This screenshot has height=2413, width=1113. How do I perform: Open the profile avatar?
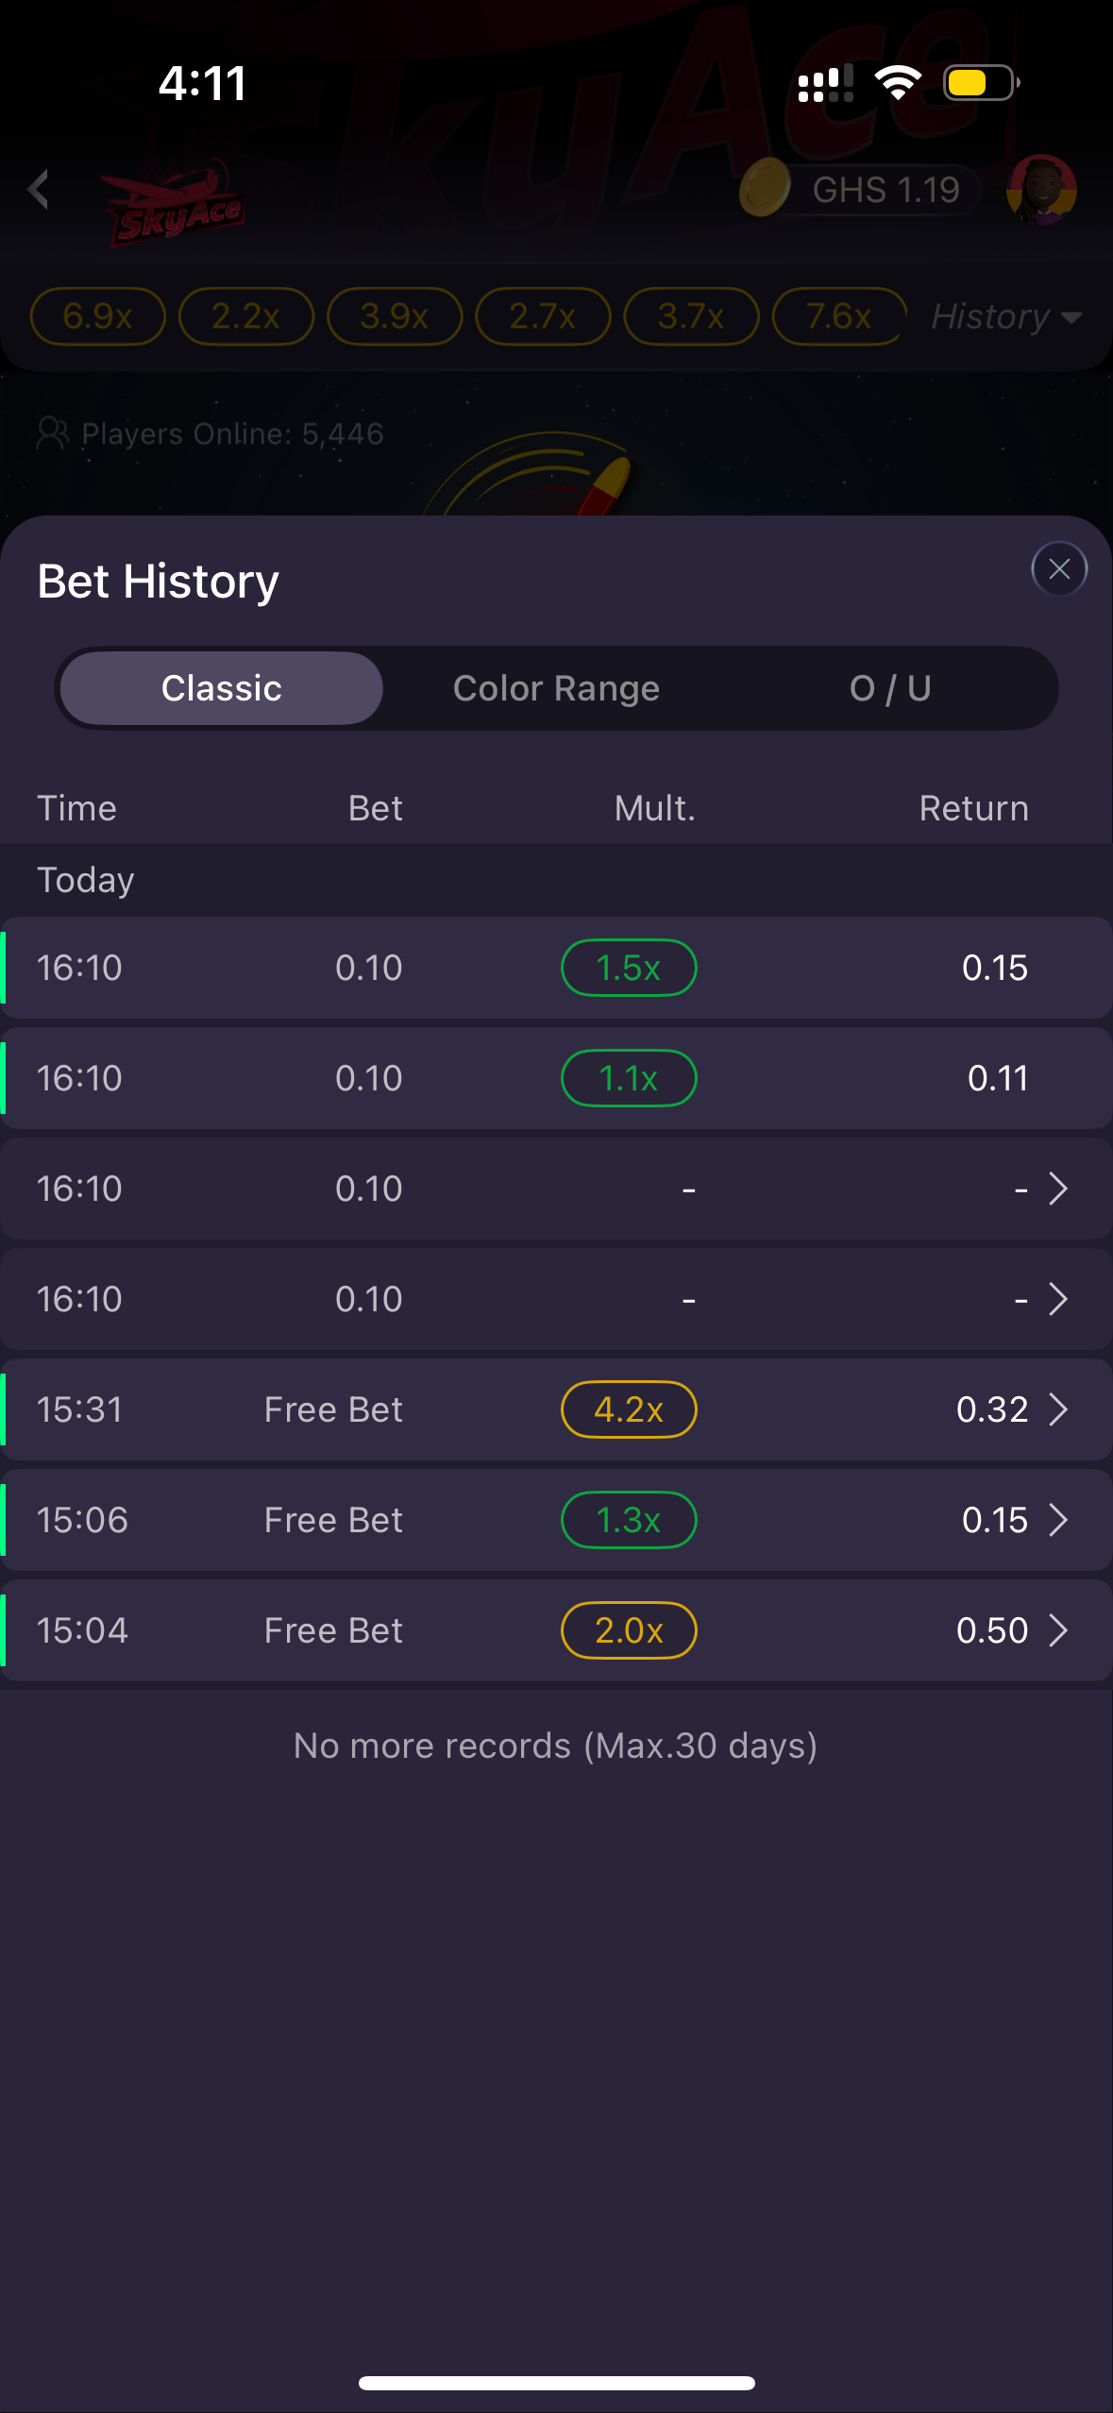(1041, 190)
